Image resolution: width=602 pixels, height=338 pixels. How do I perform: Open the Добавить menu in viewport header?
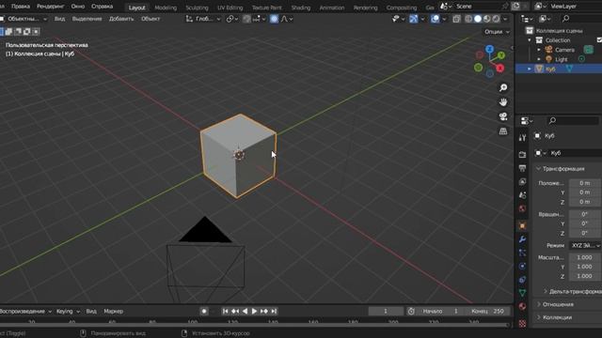121,19
